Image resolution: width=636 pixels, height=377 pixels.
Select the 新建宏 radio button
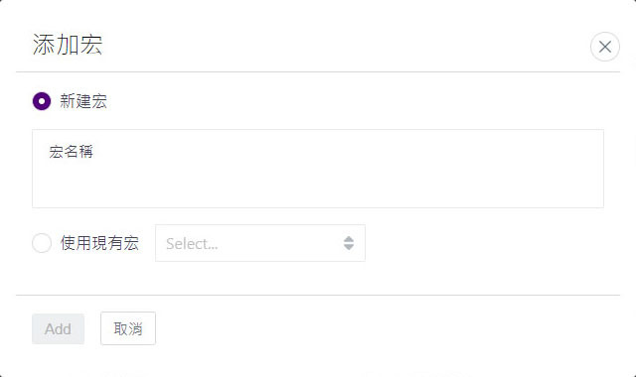pos(42,101)
